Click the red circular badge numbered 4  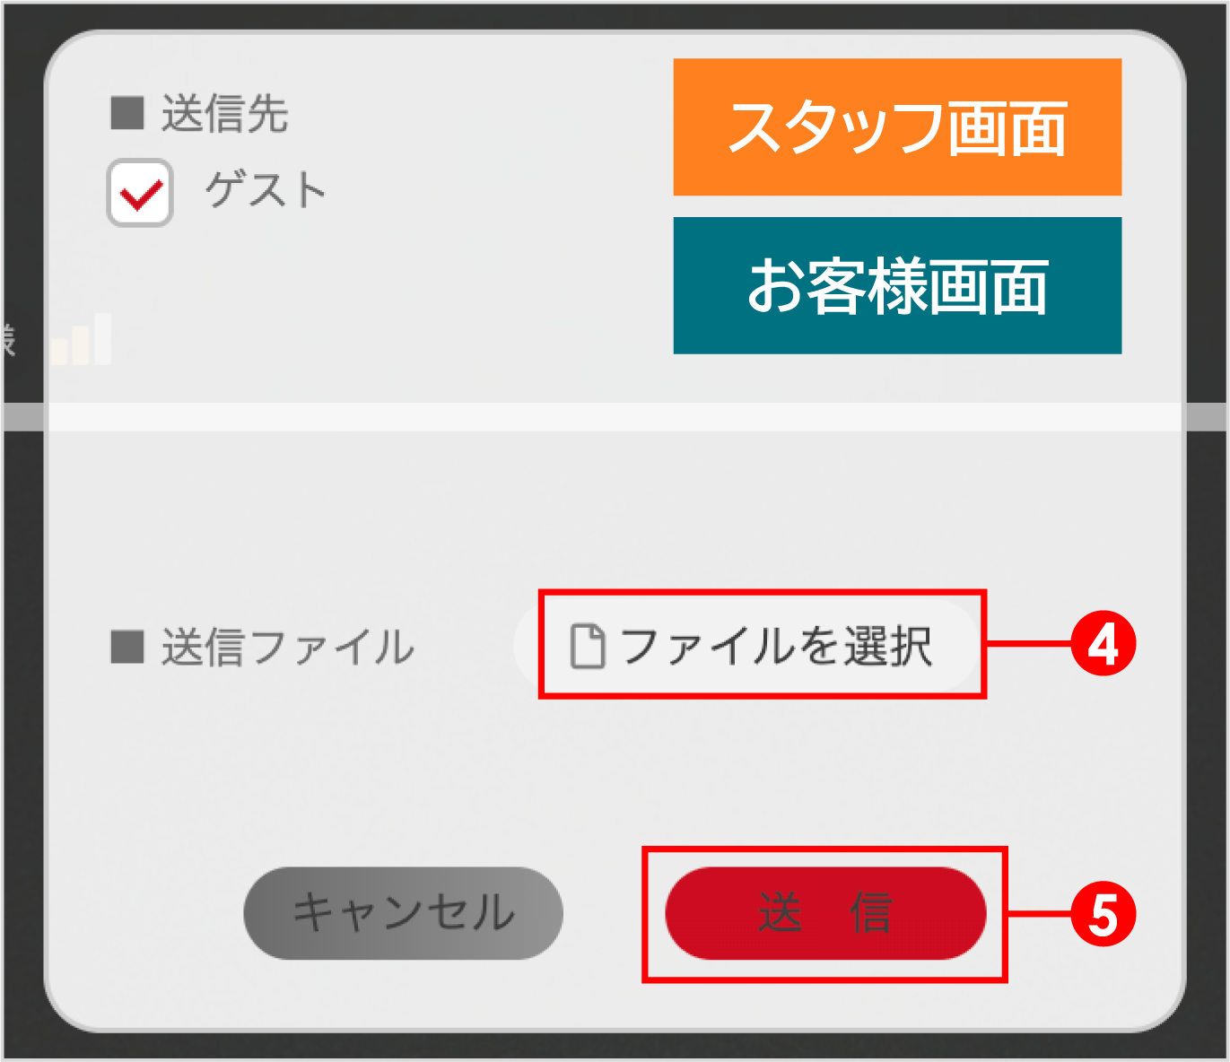tap(1105, 643)
